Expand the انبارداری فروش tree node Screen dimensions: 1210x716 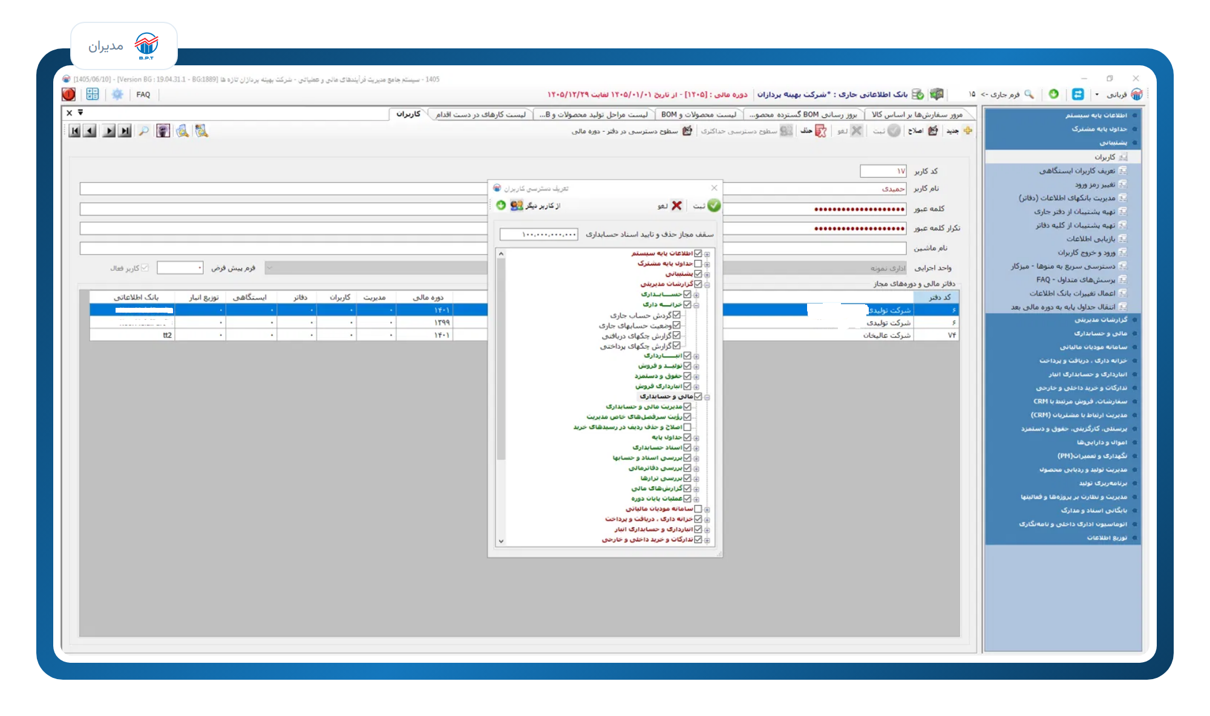696,386
